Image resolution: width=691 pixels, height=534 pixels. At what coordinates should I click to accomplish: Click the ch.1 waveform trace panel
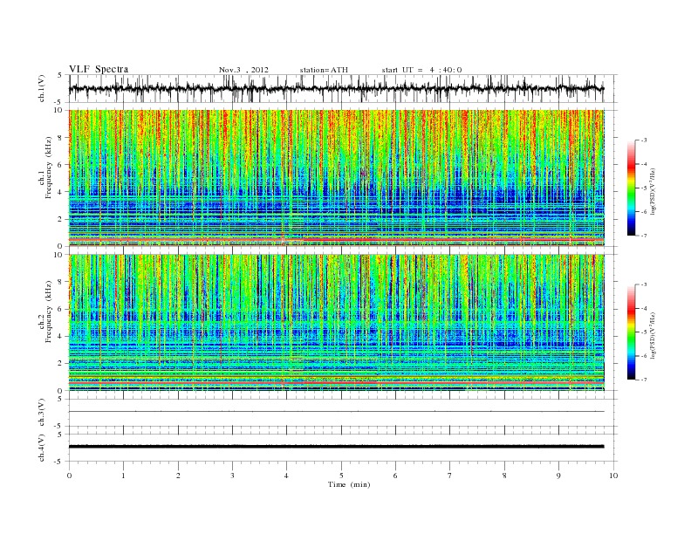click(x=343, y=89)
